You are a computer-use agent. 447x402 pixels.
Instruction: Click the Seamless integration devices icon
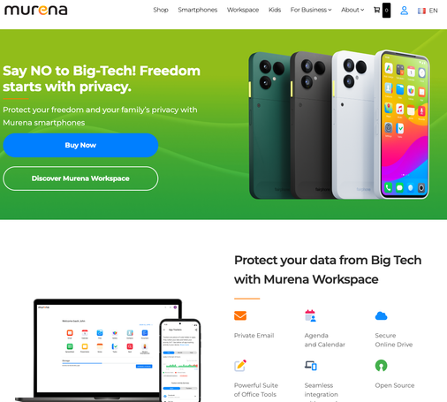311,366
